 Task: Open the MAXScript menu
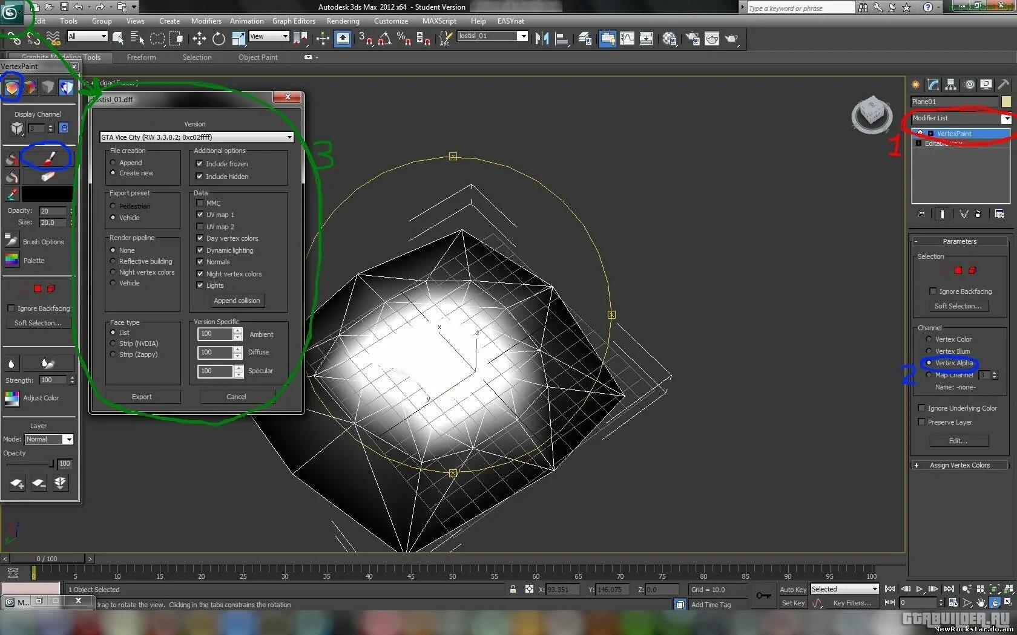coord(439,21)
